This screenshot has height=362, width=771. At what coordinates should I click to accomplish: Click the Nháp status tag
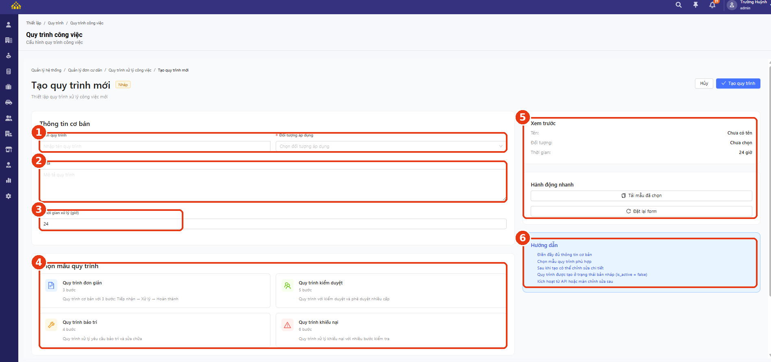pyautogui.click(x=123, y=85)
